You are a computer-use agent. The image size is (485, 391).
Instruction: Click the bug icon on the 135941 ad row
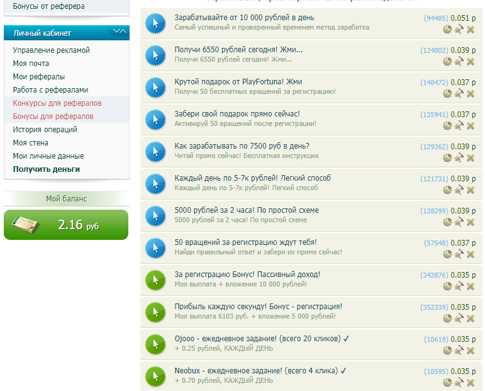[x=447, y=125]
